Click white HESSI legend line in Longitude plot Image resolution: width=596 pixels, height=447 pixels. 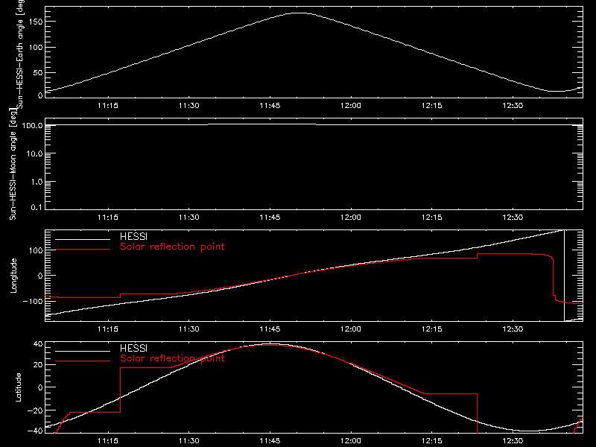click(83, 239)
